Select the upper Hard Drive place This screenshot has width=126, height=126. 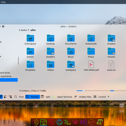[5, 73]
